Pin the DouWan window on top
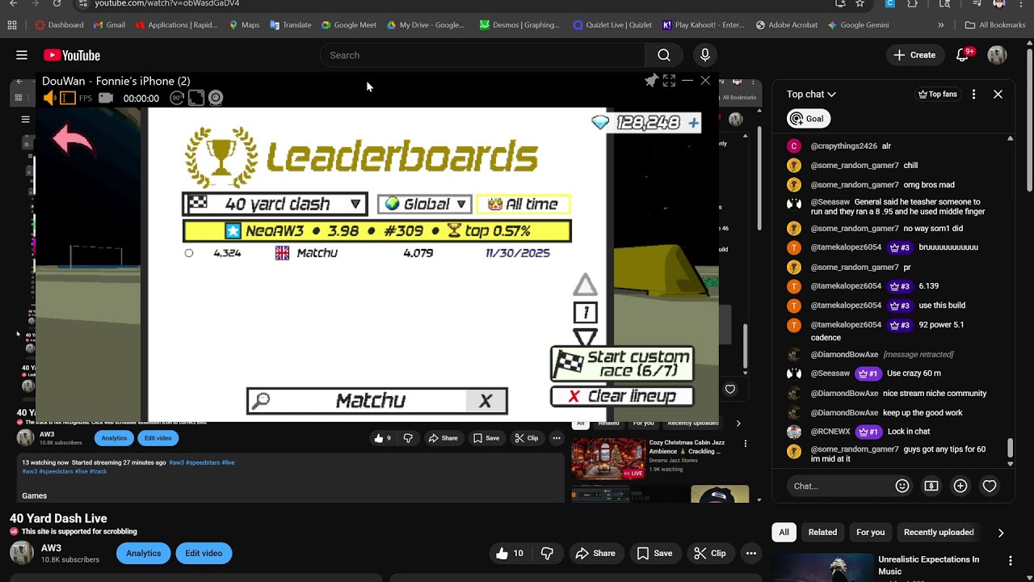 (651, 81)
